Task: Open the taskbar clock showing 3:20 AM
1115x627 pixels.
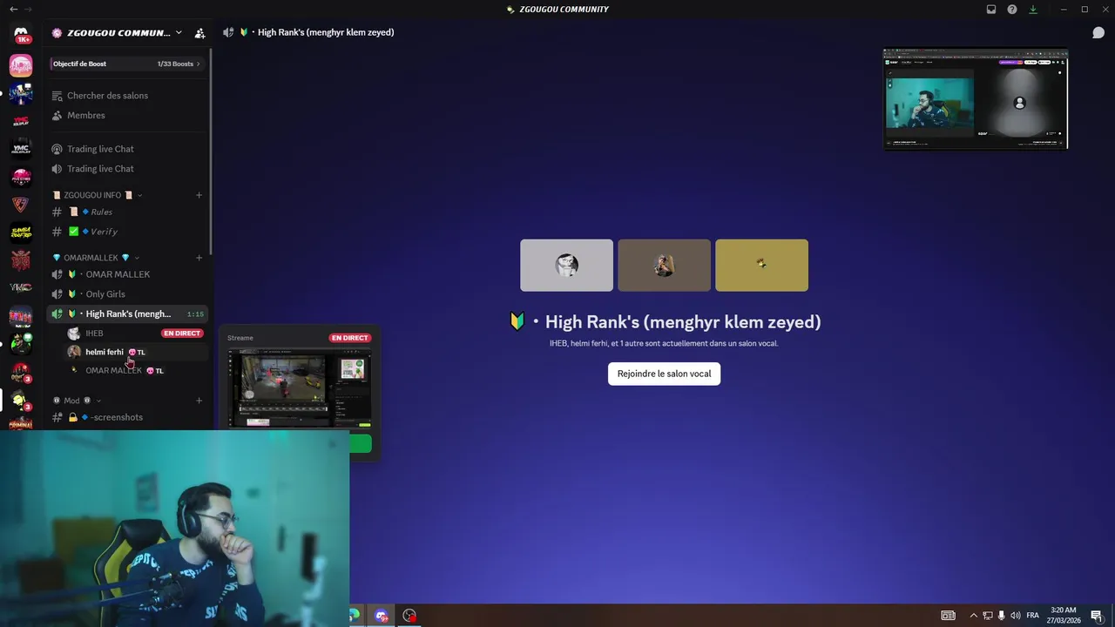Action: tap(1064, 616)
